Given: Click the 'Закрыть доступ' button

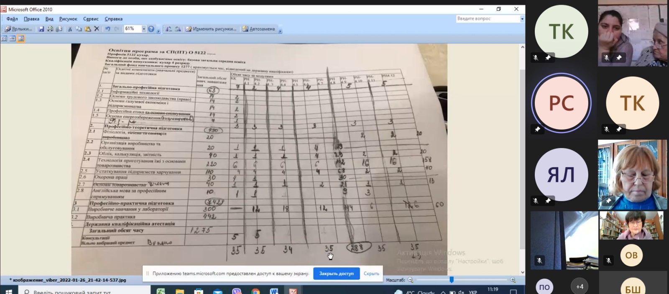Looking at the screenshot, I should (x=336, y=274).
